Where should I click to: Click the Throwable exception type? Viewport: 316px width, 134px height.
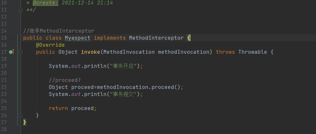252,52
